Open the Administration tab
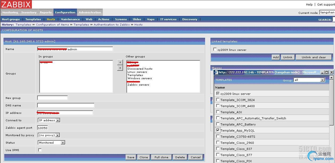This screenshot has height=163, width=335. tap(90, 12)
